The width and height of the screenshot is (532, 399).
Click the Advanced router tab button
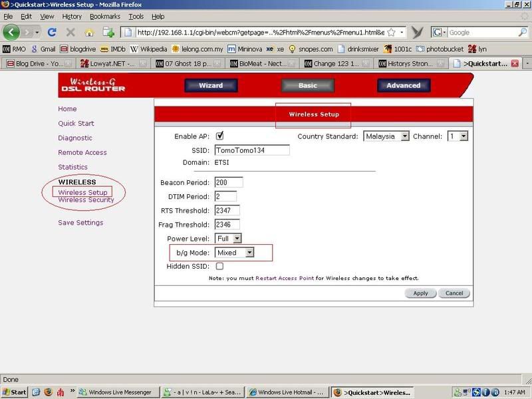(x=404, y=85)
